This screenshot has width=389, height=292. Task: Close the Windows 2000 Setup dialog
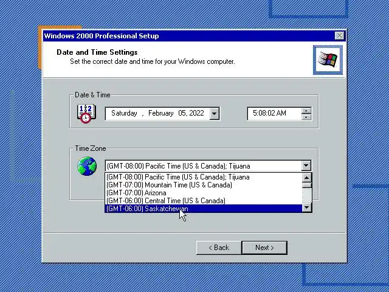339,36
